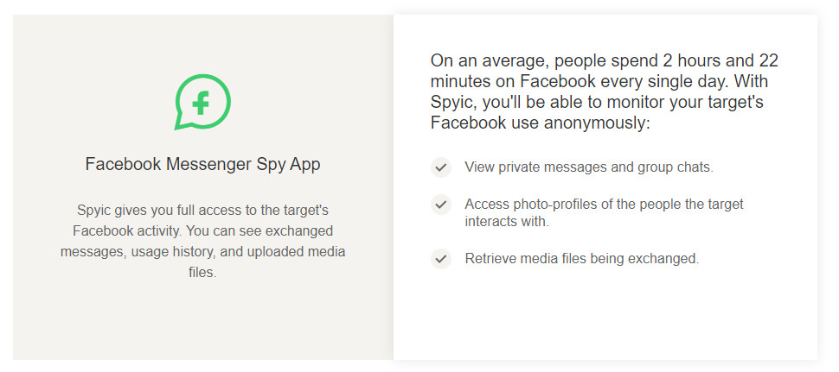Click the 'Retrieve media files being exchanged' item
Viewport: 839px width, 372px height.
(581, 259)
